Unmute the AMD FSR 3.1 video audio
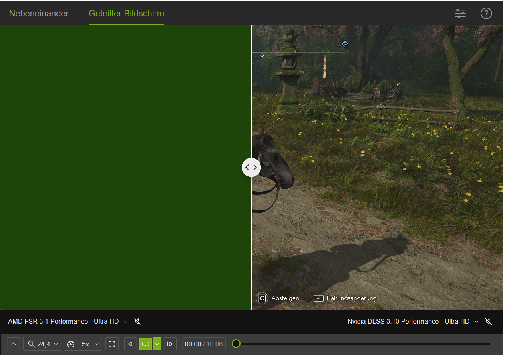Image resolution: width=505 pixels, height=356 pixels. (x=138, y=321)
